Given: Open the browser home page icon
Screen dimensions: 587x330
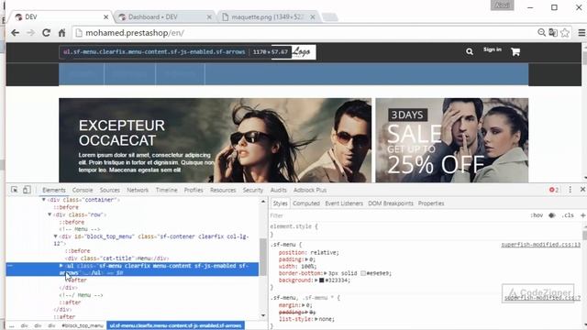Looking at the screenshot, I should pos(61,33).
